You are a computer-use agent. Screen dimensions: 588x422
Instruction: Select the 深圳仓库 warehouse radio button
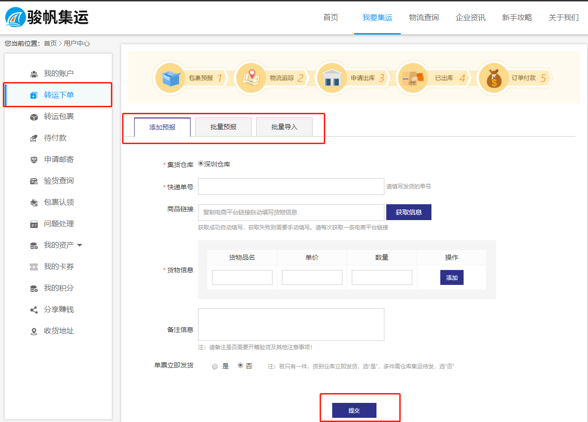point(201,164)
